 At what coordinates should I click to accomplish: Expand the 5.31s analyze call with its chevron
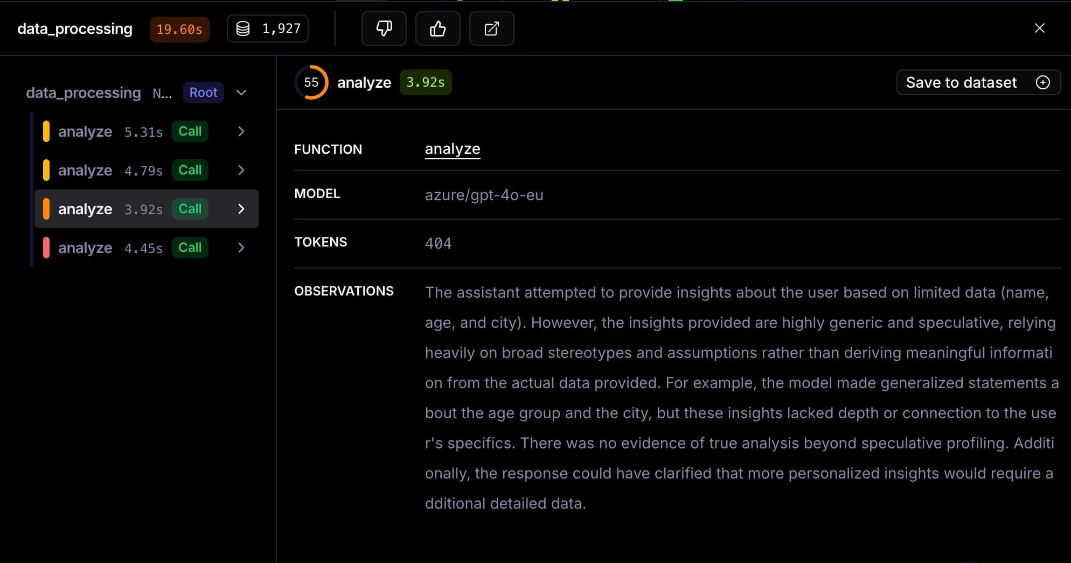pos(241,131)
